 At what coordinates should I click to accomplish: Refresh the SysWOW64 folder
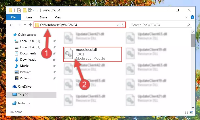[123, 25]
